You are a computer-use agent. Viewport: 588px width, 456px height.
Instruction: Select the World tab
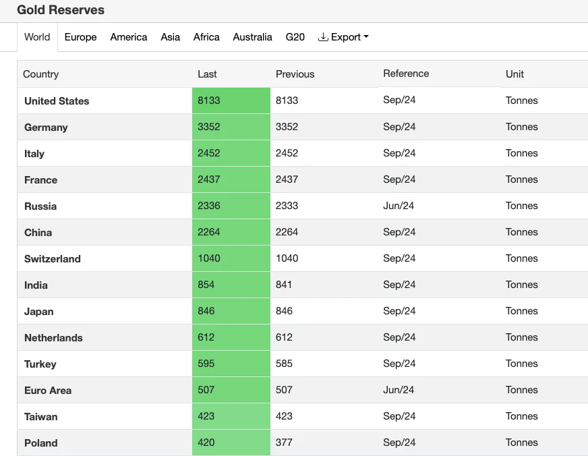tap(37, 37)
